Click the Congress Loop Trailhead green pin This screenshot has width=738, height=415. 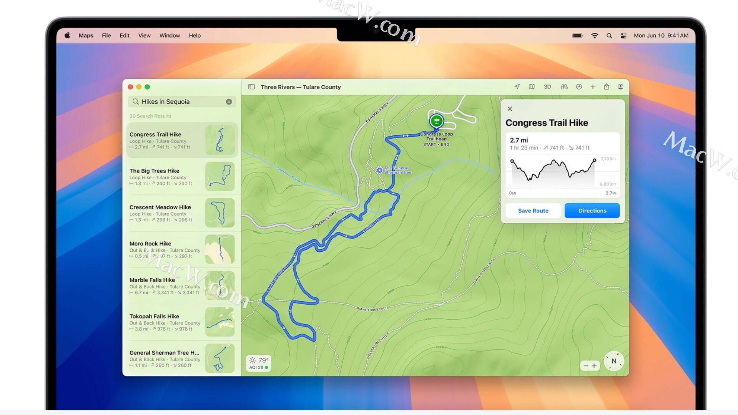[436, 121]
